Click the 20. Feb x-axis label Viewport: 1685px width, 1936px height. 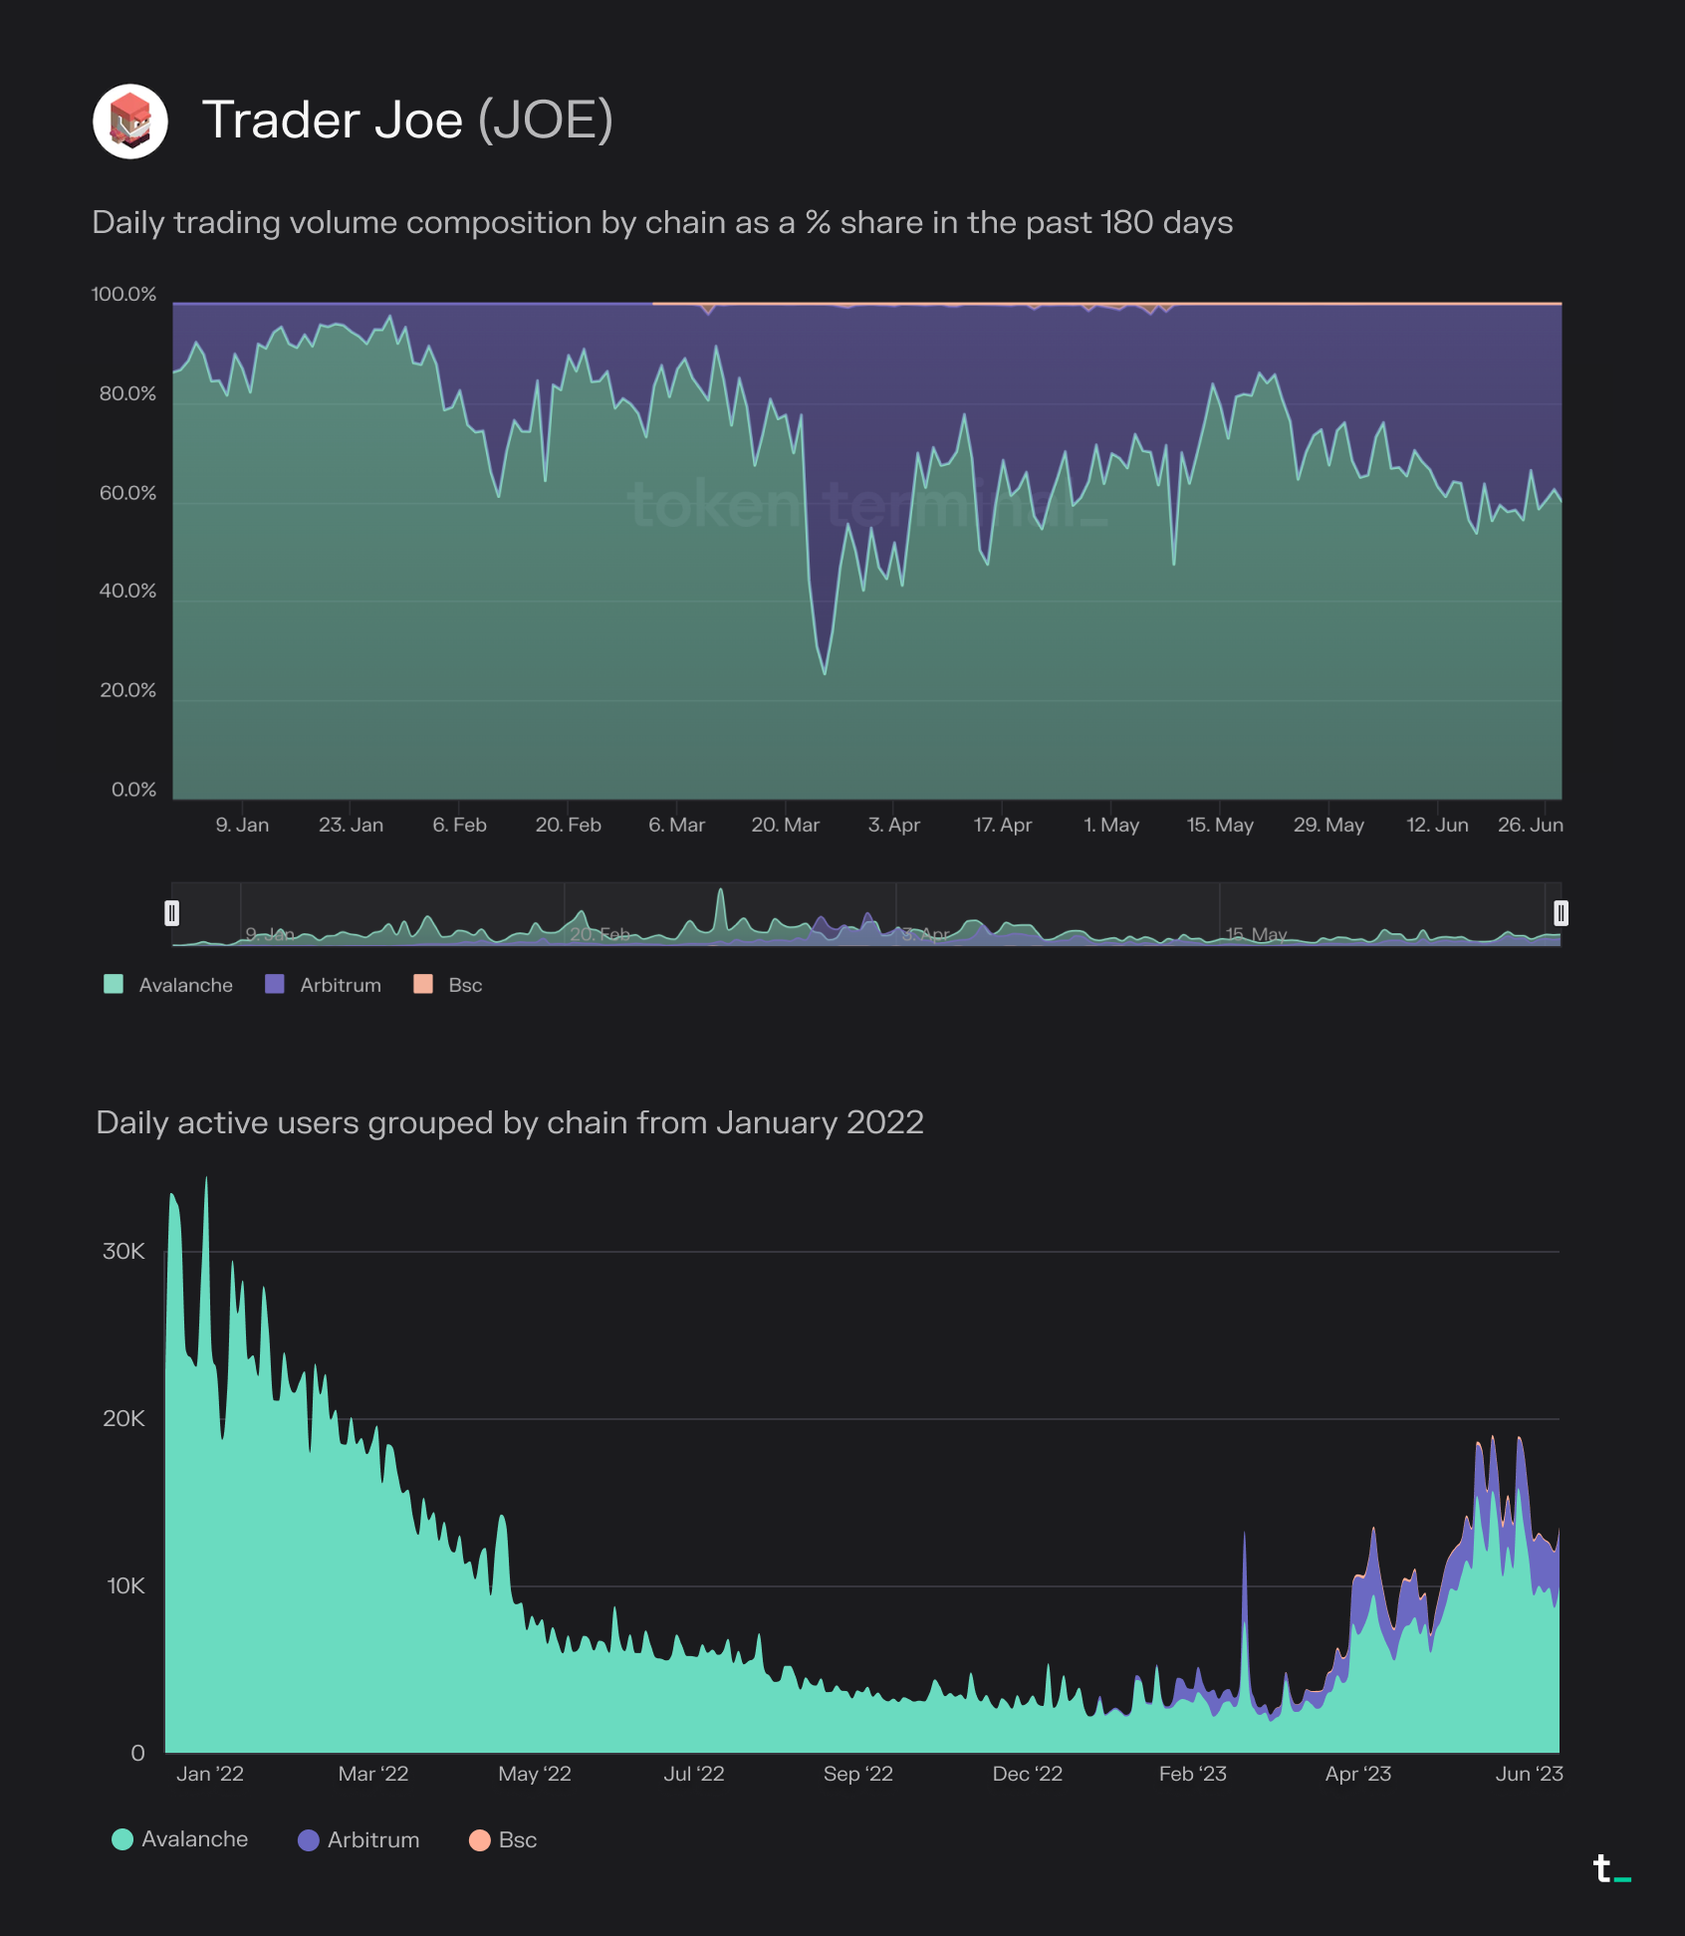[x=568, y=825]
